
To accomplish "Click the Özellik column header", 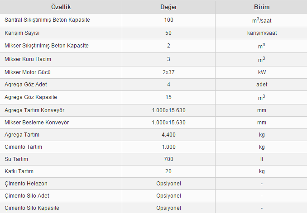I will 61,8.
